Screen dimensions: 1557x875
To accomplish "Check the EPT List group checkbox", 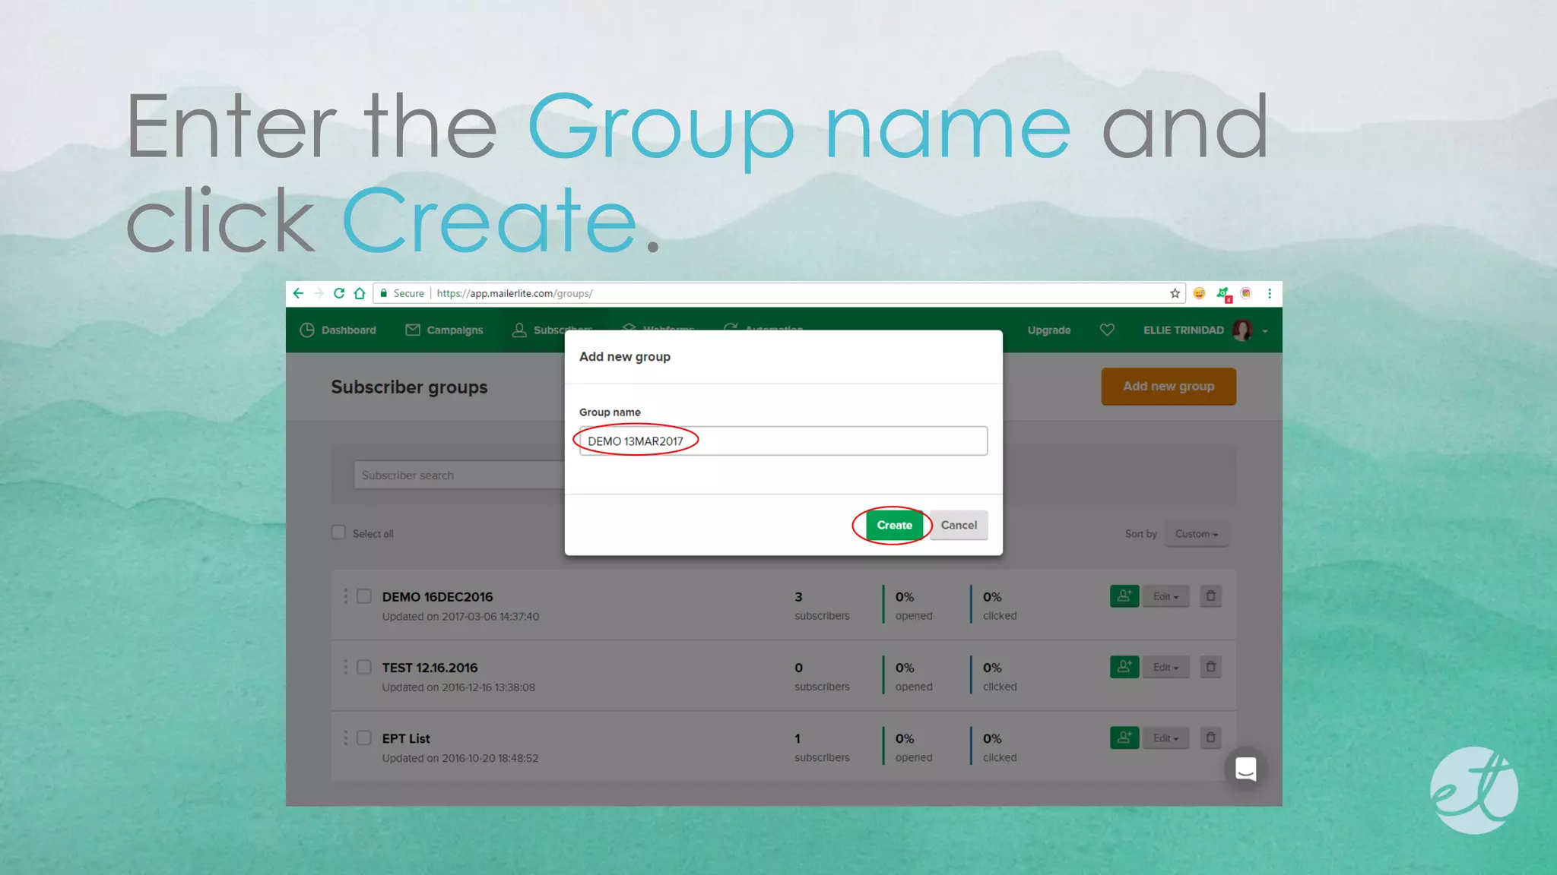I will pos(364,738).
